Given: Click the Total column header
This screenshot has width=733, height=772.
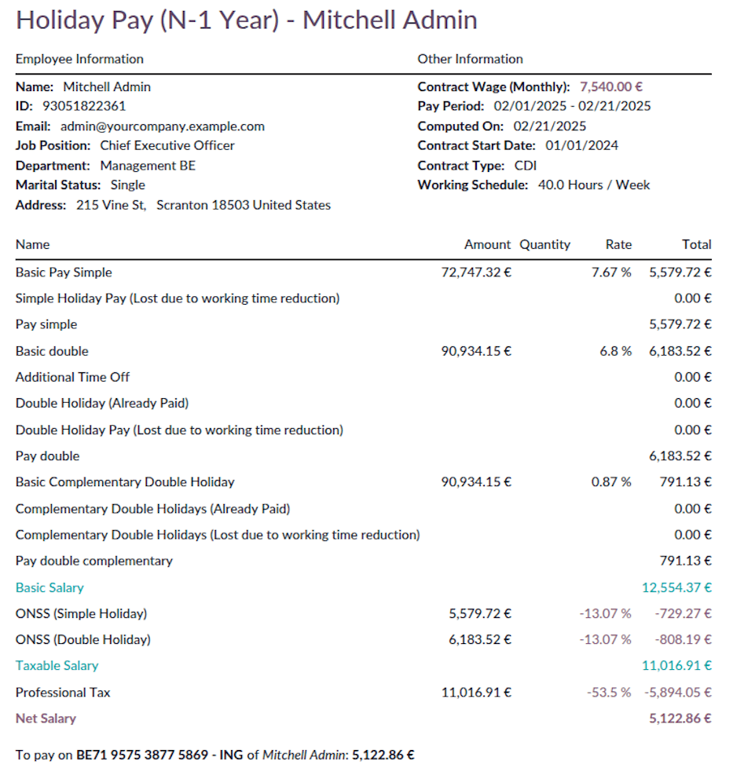Looking at the screenshot, I should coord(696,244).
